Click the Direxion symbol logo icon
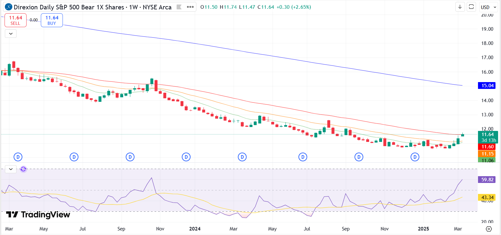The width and height of the screenshot is (501, 235). pos(9,7)
